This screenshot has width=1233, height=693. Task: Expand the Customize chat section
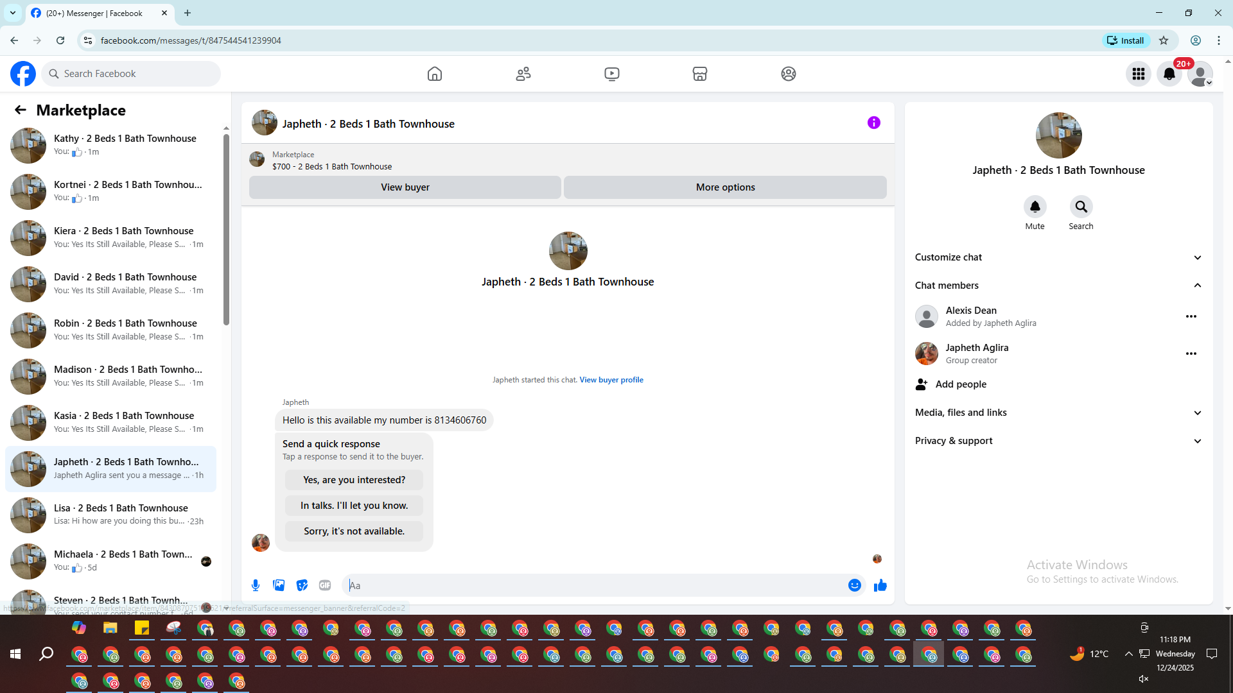pos(1058,257)
